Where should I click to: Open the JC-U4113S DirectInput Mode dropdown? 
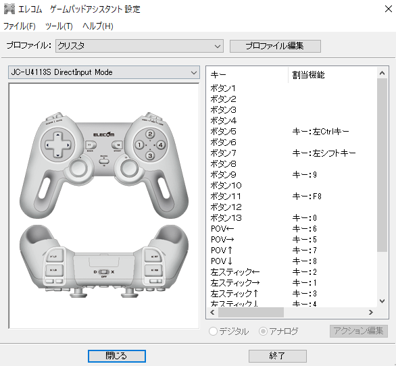104,72
